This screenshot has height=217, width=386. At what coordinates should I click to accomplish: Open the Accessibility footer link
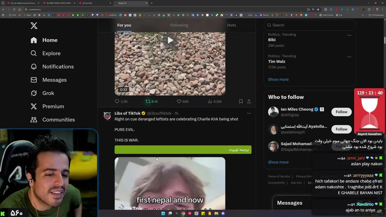[x=276, y=183]
